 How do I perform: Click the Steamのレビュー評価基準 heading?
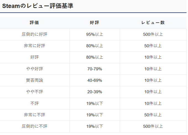coord(38,6)
